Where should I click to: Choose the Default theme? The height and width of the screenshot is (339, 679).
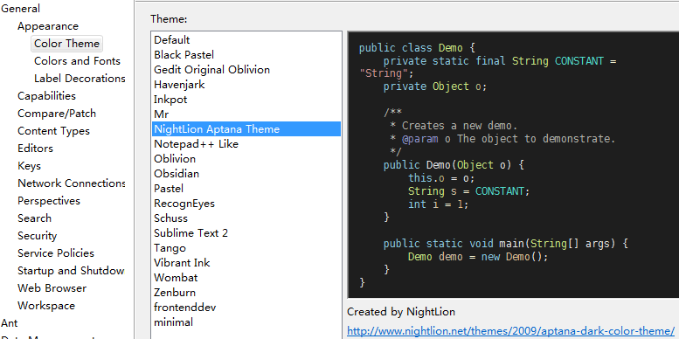[246, 40]
